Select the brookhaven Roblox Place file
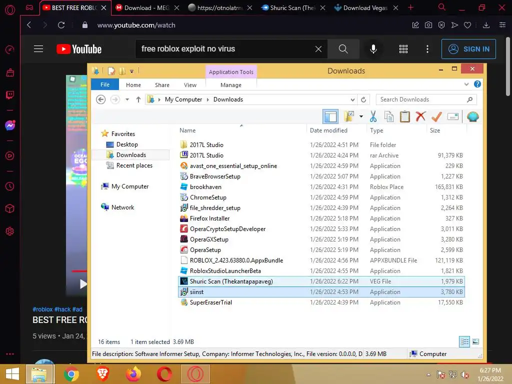 pyautogui.click(x=321, y=187)
